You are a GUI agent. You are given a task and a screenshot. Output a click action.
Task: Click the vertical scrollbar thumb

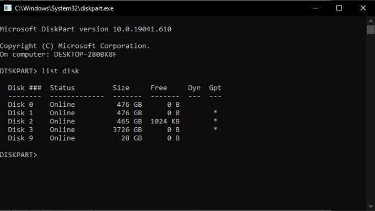(371, 30)
